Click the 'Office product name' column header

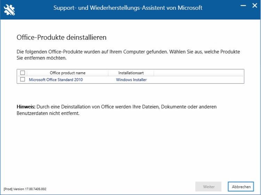click(68, 73)
